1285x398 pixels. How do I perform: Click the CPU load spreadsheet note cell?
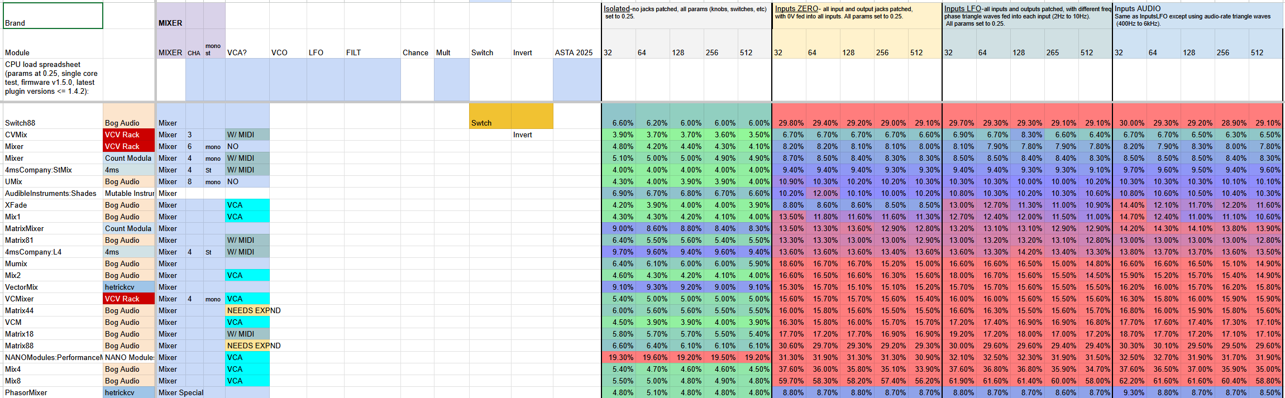[52, 79]
